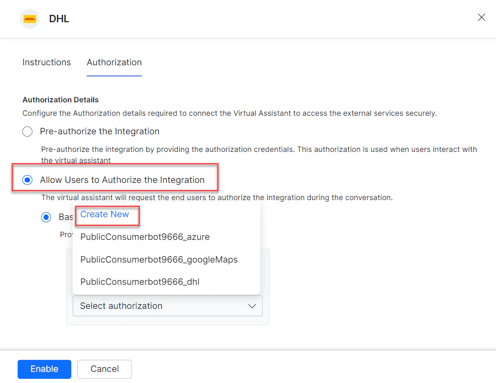Image resolution: width=496 pixels, height=383 pixels.
Task: Click the DHL logo icon
Action: 30,19
